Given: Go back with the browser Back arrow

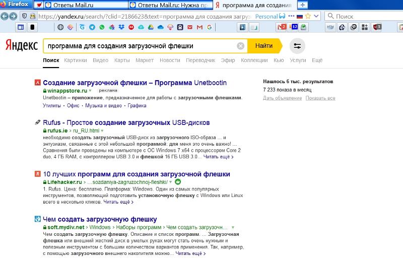Looking at the screenshot, I should tap(5, 17).
